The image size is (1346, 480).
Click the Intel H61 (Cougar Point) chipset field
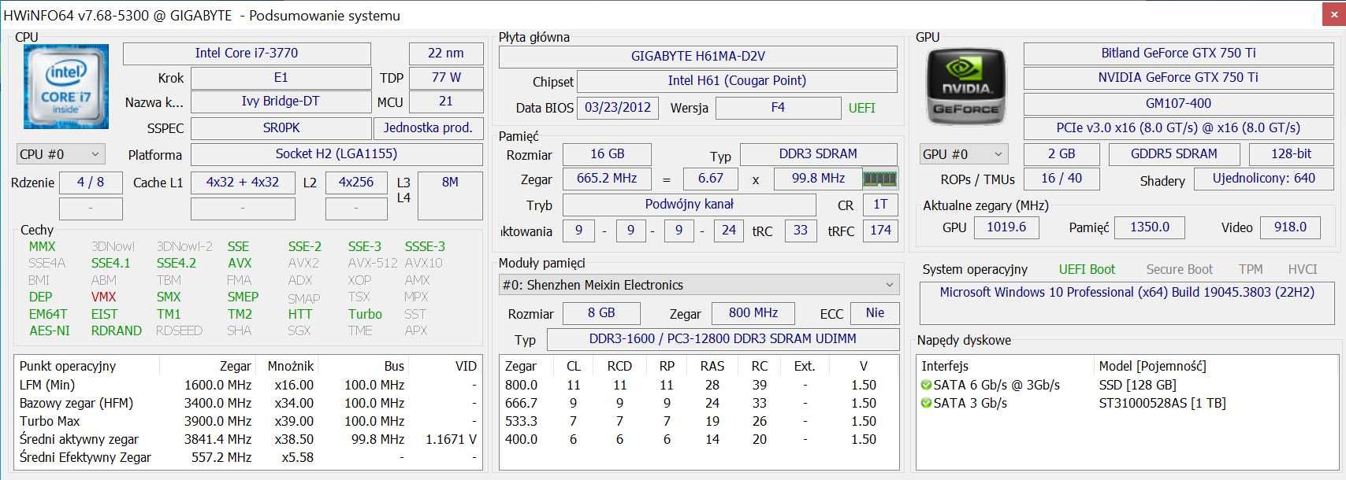(x=737, y=81)
